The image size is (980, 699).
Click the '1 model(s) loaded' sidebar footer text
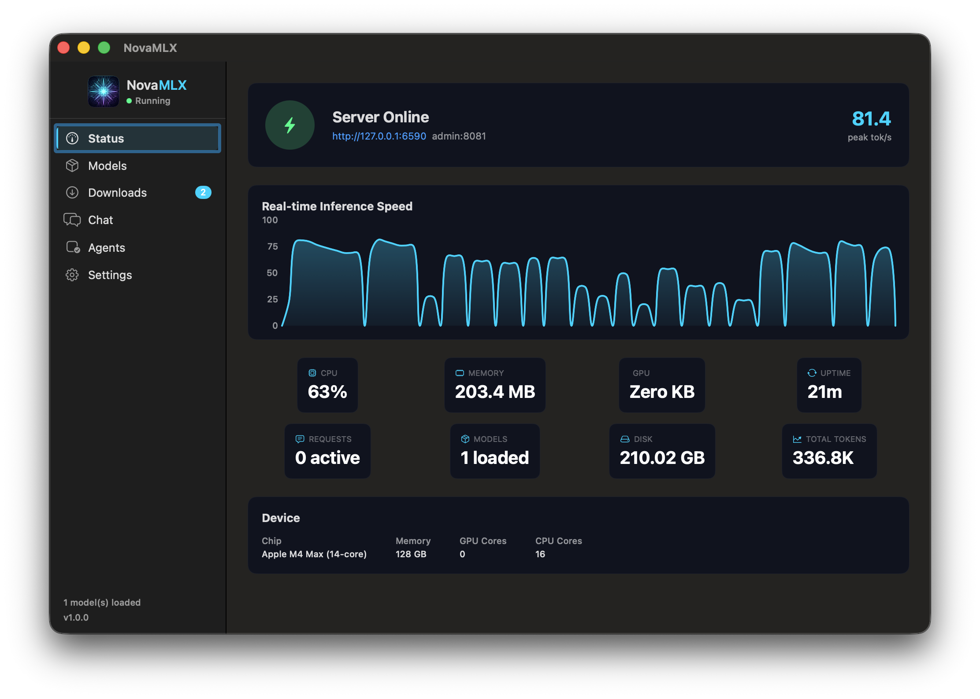pyautogui.click(x=102, y=603)
